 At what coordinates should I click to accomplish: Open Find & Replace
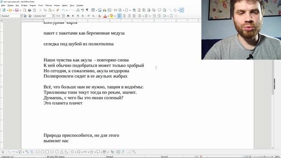point(78,10)
